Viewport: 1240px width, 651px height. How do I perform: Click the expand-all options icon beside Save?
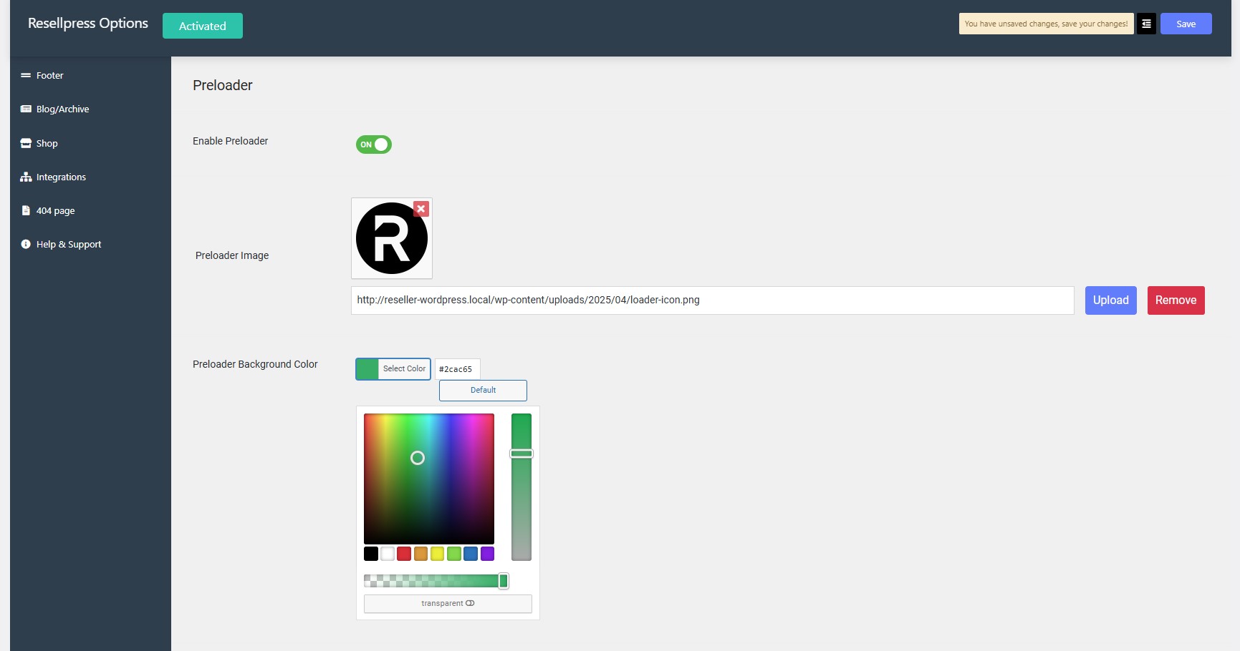[x=1146, y=24]
